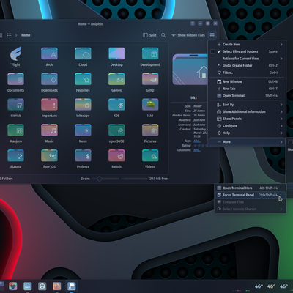Choose Filter... from the menu
Image resolution: width=293 pixels, height=293 pixels.
point(247,73)
